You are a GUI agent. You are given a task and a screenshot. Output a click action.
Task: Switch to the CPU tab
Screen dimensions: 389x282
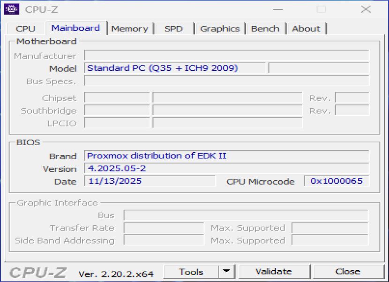tap(26, 29)
